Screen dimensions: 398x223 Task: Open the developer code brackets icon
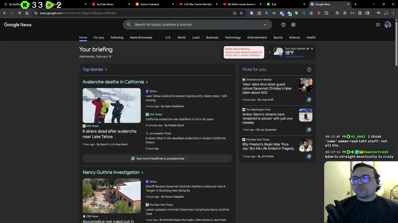(352, 13)
